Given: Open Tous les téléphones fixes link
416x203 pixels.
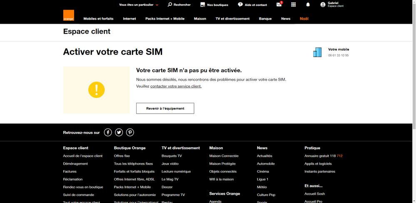Looking at the screenshot, I should tap(133, 164).
